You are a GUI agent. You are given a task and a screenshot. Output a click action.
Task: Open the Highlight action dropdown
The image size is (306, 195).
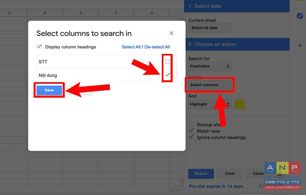pos(210,104)
